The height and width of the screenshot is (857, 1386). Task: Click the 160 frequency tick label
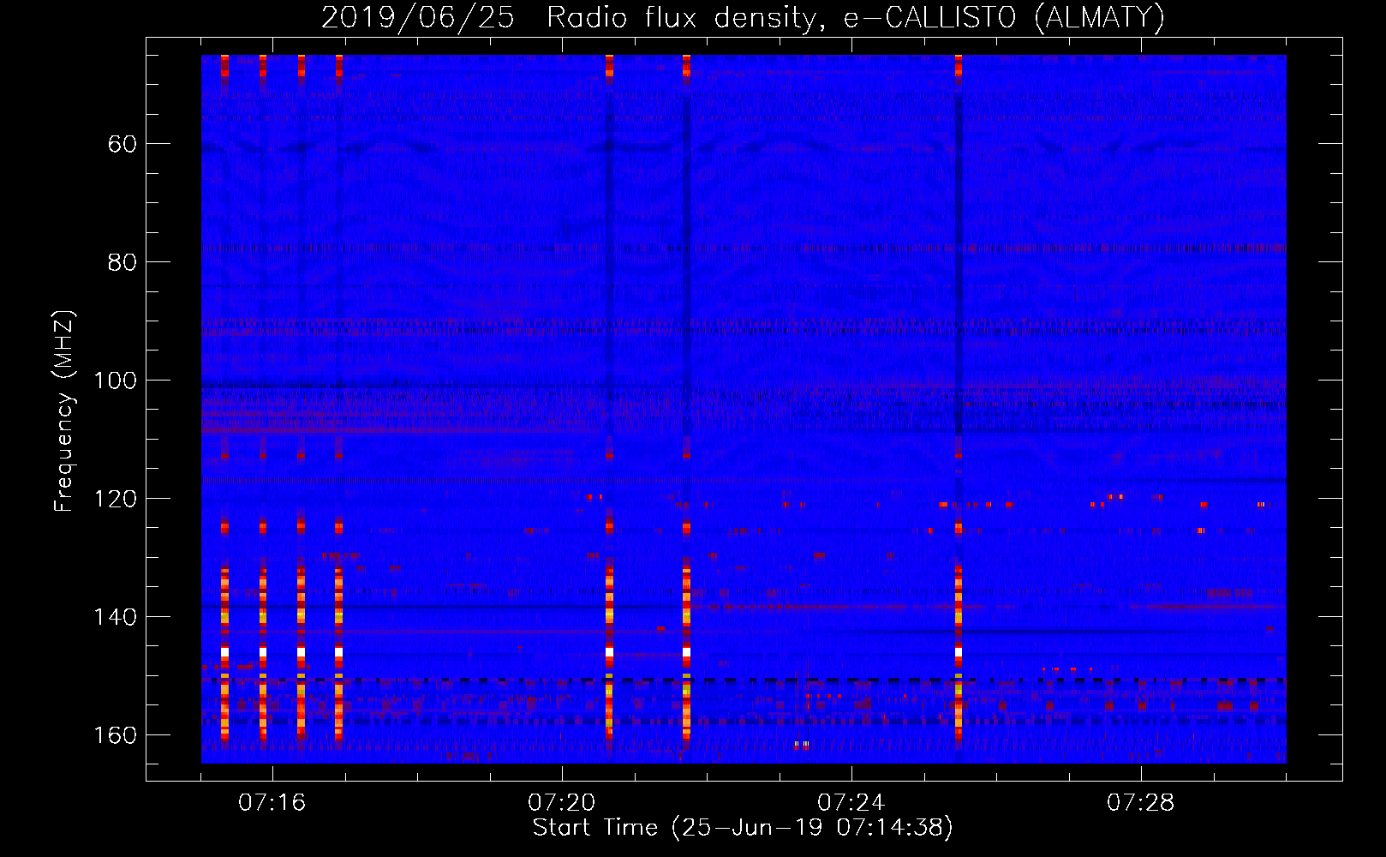[x=115, y=735]
